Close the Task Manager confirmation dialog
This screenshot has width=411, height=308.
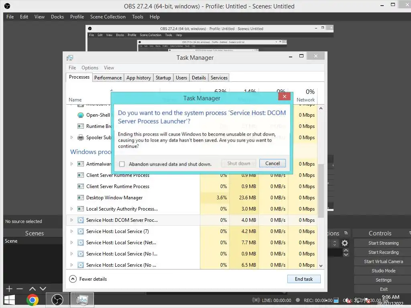point(285,96)
